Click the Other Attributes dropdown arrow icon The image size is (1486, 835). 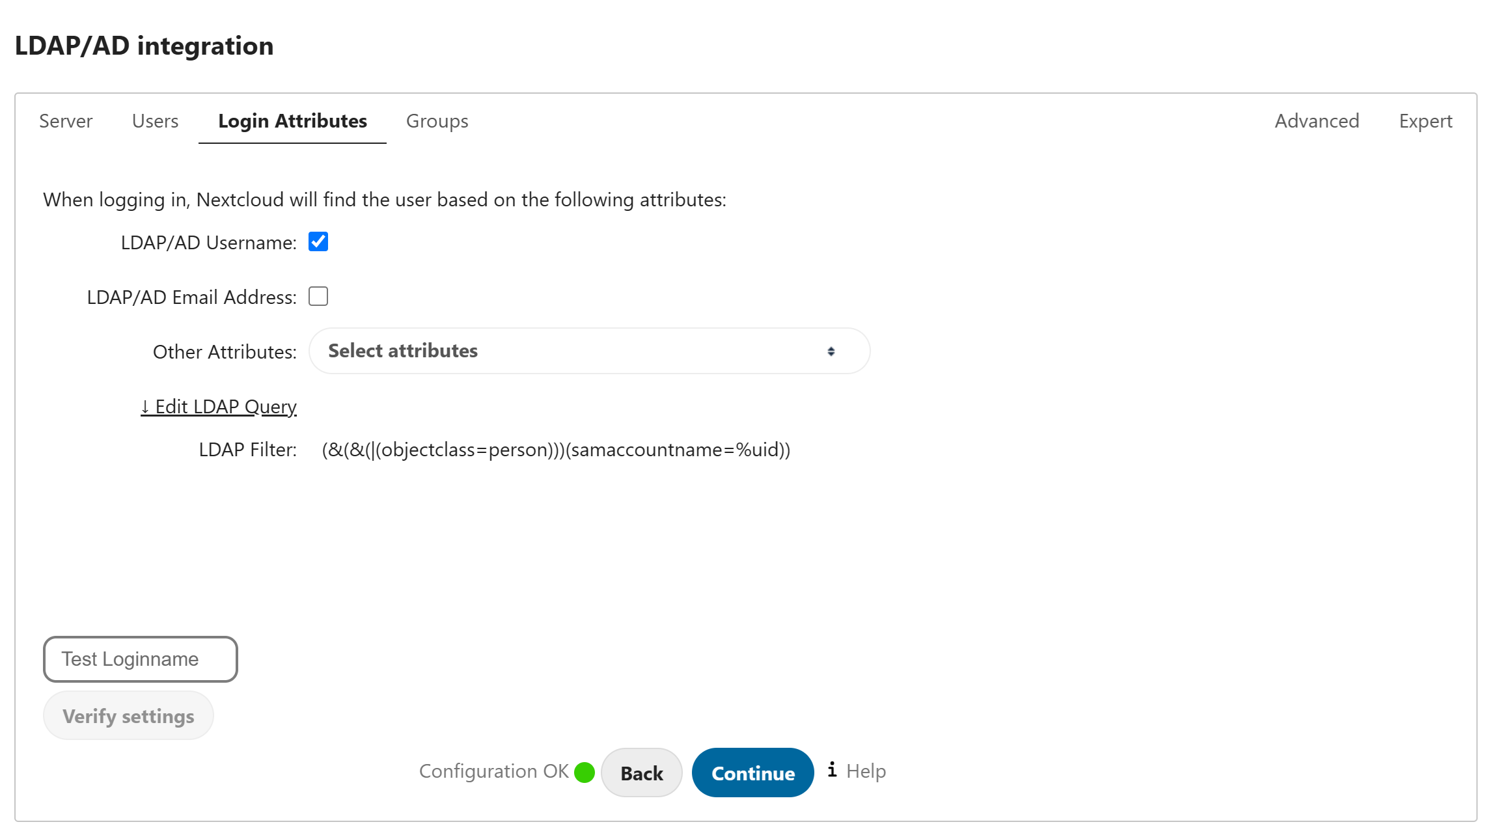coord(831,351)
